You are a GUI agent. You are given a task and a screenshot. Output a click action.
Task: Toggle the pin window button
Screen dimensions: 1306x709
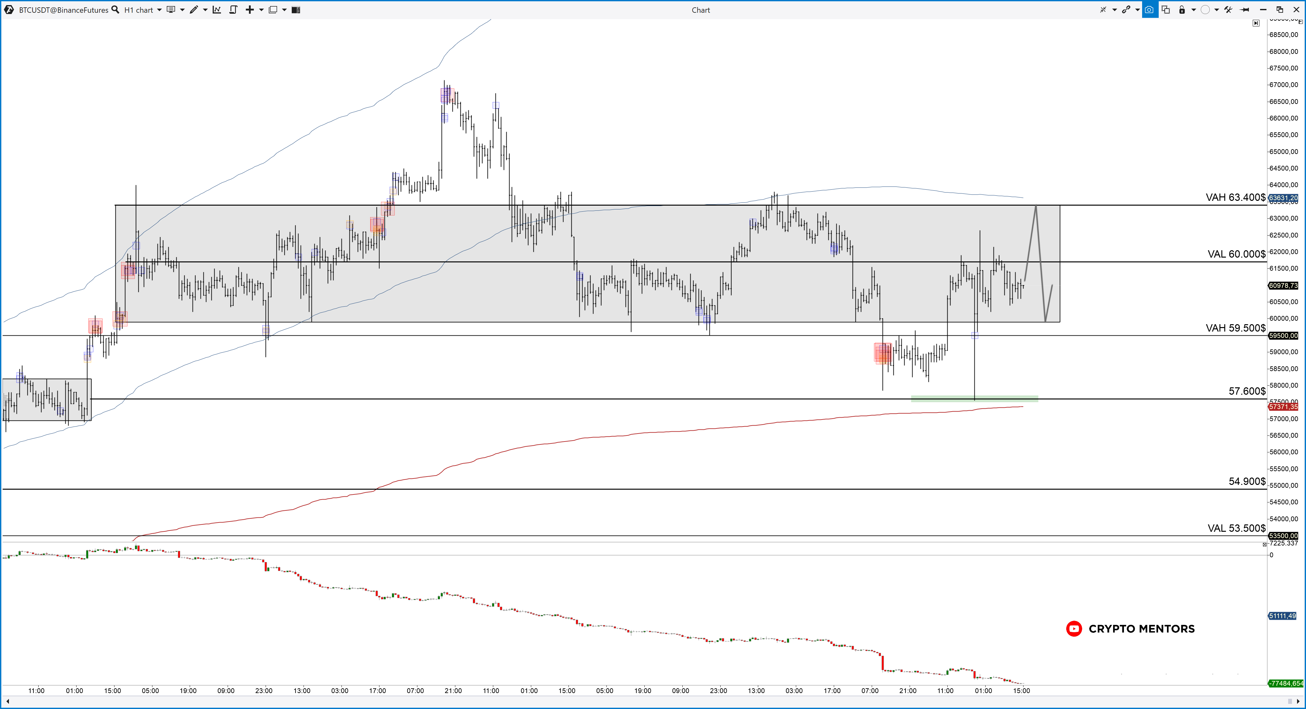[x=1245, y=10]
